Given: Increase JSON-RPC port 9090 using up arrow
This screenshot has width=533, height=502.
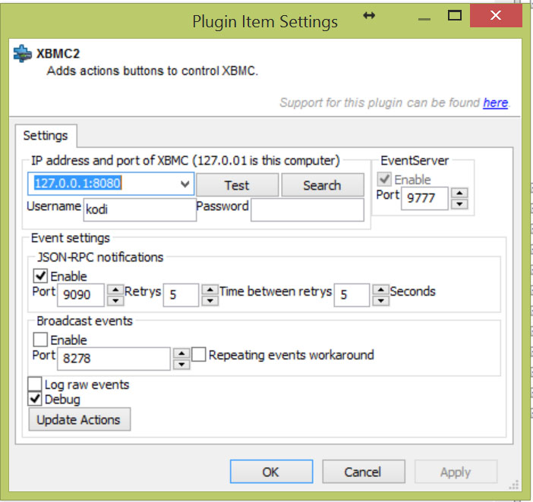Looking at the screenshot, I should [115, 290].
